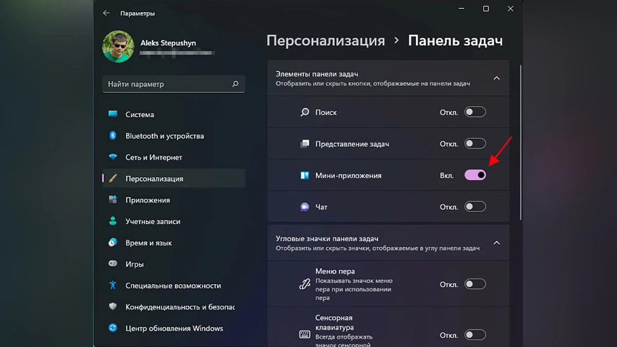The height and width of the screenshot is (347, 617).
Task: Click the back arrow in Параметры window
Action: 106,13
